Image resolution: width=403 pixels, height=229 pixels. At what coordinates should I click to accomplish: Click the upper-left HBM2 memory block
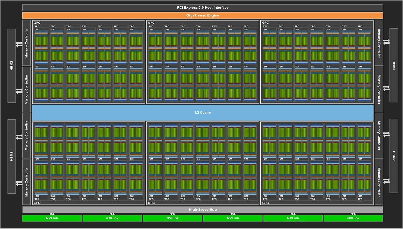click(x=12, y=65)
